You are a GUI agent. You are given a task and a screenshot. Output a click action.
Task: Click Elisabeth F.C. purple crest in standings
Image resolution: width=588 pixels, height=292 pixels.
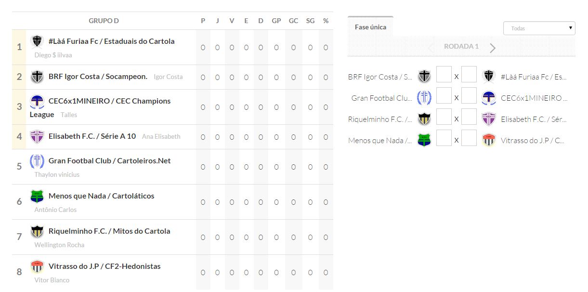[x=37, y=136]
